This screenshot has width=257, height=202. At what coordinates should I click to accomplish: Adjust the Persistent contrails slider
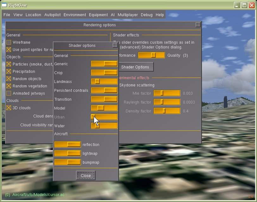coord(104,90)
